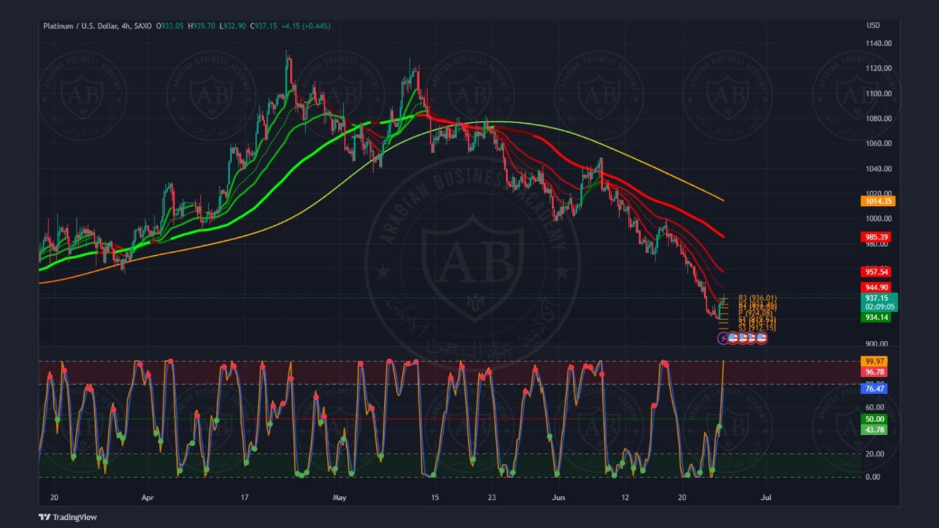Select the red 944.90 price label
The image size is (939, 528).
[x=876, y=287]
